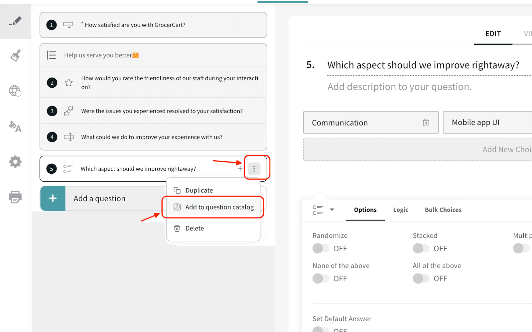Enable the Stacked toggle
Image resolution: width=532 pixels, height=332 pixels.
[421, 248]
